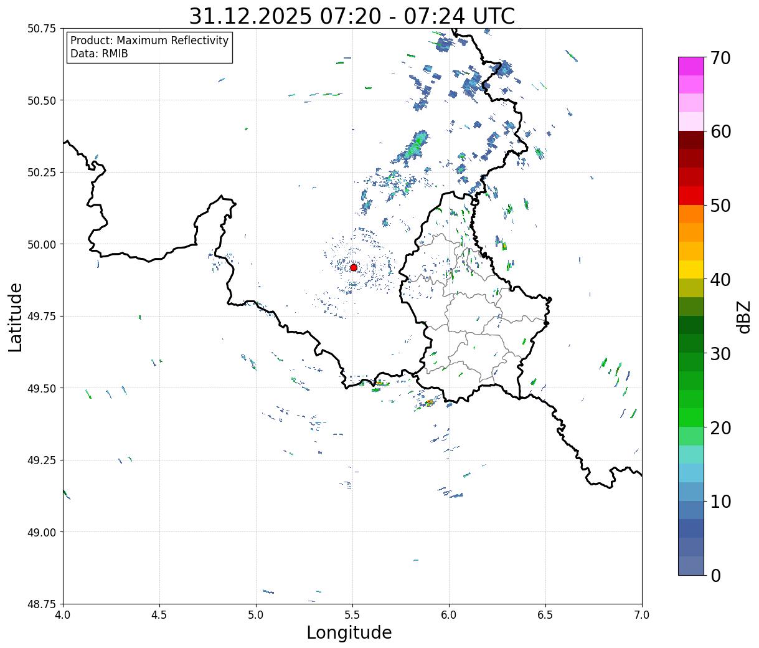Click the colorbar tick label 40
This screenshot has width=759, height=648.
(720, 280)
